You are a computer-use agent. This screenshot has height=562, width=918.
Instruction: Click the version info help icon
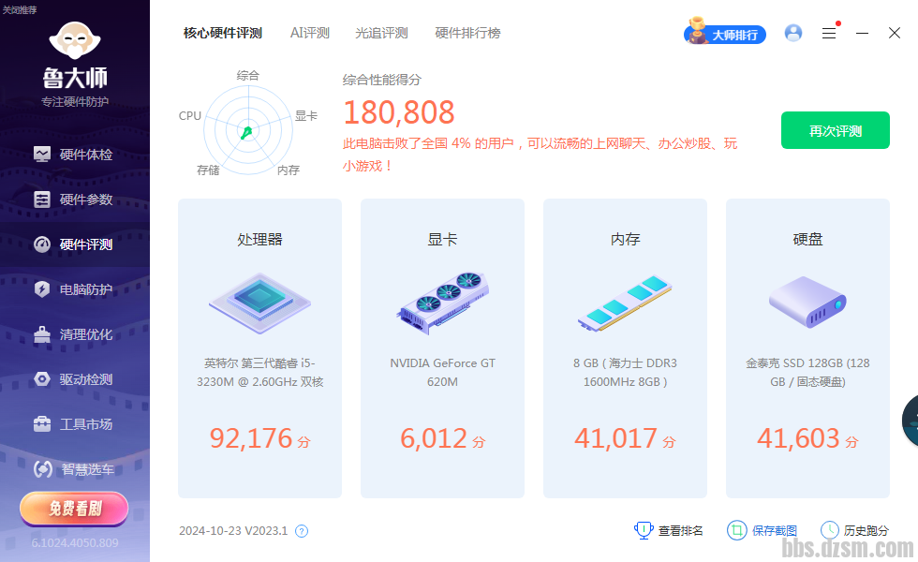pos(302,531)
